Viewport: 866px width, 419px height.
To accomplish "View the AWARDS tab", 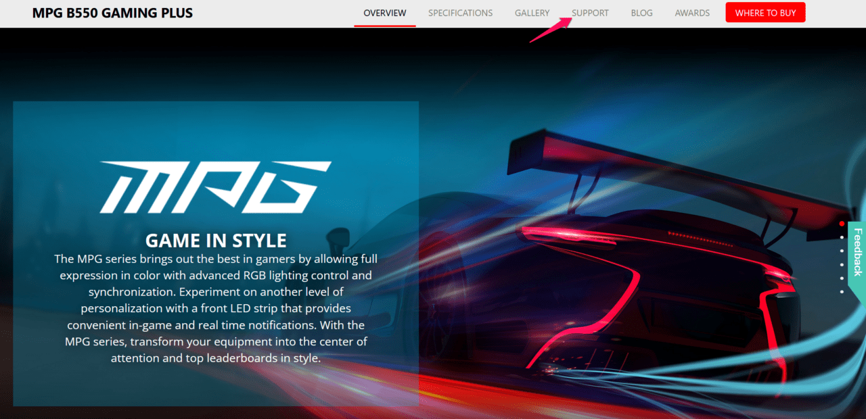I will [x=691, y=13].
